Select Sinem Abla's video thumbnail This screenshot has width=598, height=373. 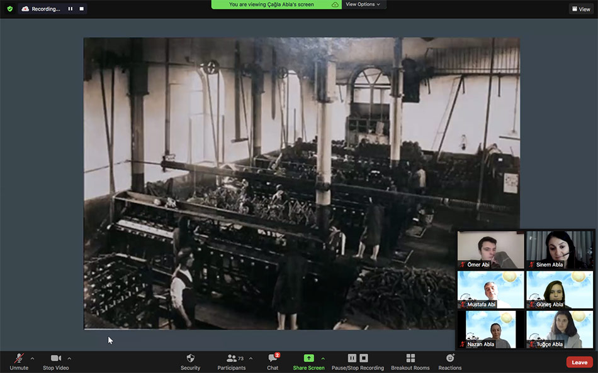tap(560, 250)
